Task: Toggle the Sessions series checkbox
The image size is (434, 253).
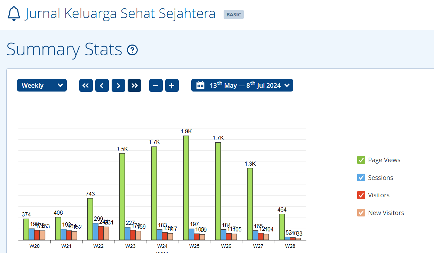Action: pyautogui.click(x=361, y=177)
